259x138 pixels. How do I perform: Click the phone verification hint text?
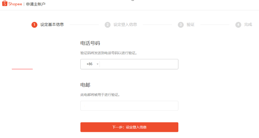109,53
